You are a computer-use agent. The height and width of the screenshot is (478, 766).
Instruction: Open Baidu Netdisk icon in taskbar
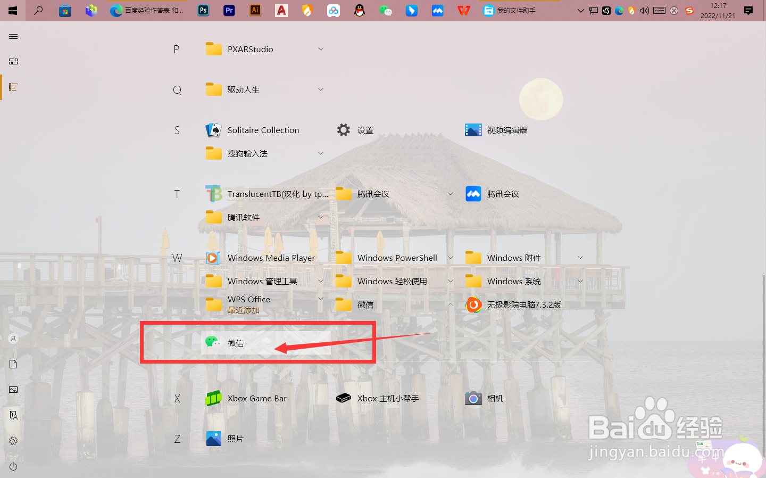point(334,11)
